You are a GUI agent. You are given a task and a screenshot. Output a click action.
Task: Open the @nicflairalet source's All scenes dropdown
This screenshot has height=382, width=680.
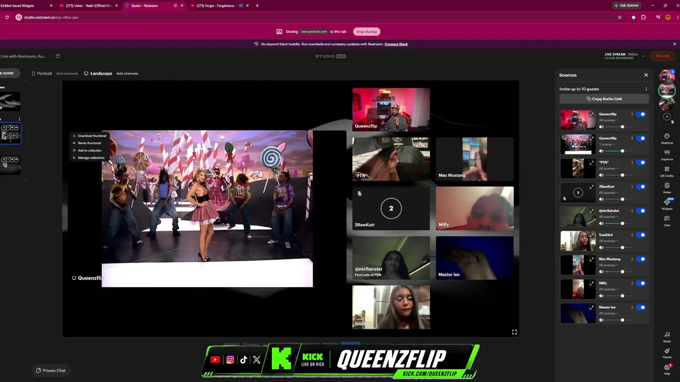coord(608,216)
